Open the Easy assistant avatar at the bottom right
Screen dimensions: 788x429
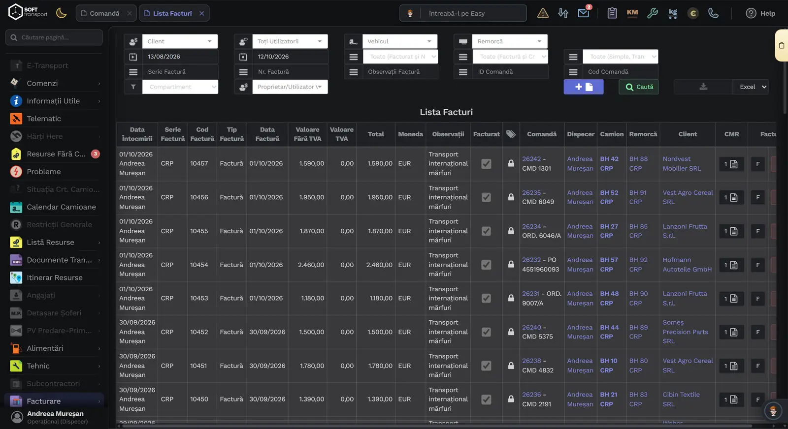point(773,410)
